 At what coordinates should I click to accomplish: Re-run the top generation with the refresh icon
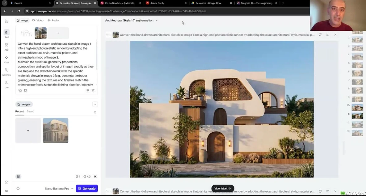pos(320,35)
